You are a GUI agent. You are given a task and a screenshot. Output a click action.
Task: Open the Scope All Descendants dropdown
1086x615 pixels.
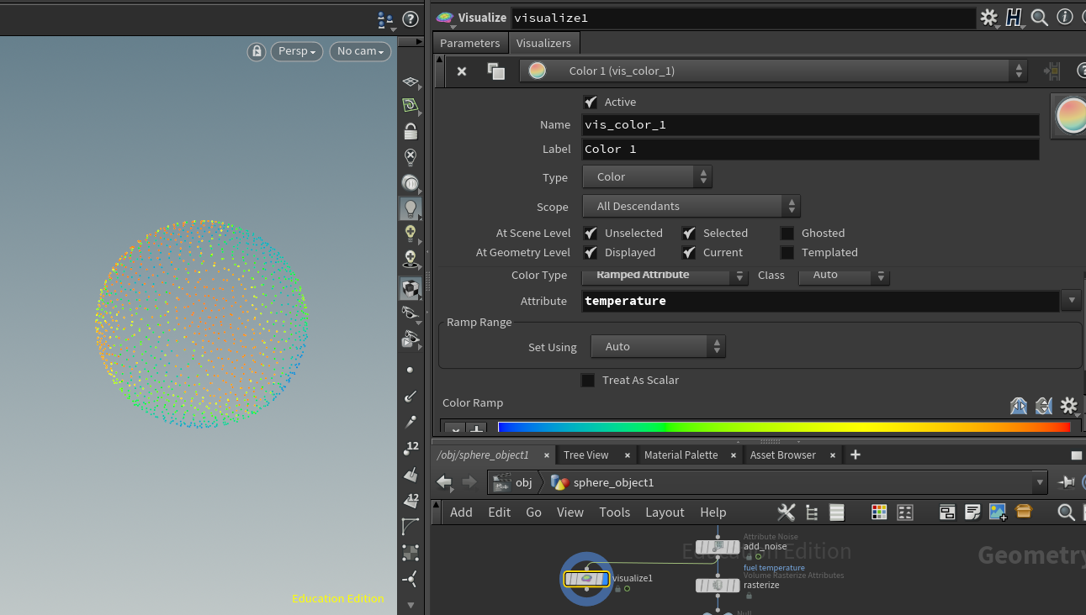click(691, 207)
